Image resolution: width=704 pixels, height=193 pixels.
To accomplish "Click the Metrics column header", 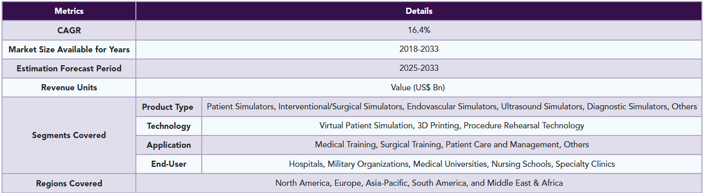I will click(69, 11).
